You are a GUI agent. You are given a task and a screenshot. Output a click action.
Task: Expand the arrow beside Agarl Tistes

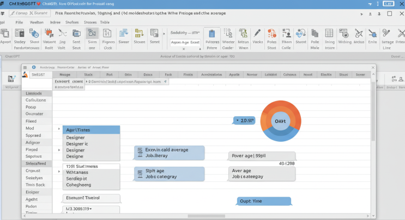coord(59,129)
